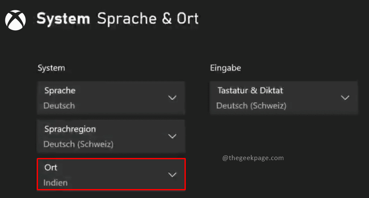
Task: Click the Eingabe section heading
Action: (x=225, y=68)
